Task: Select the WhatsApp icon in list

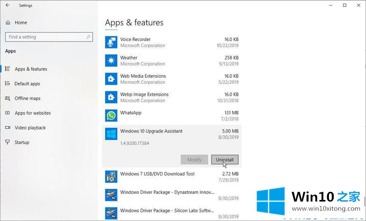Action: 111,116
